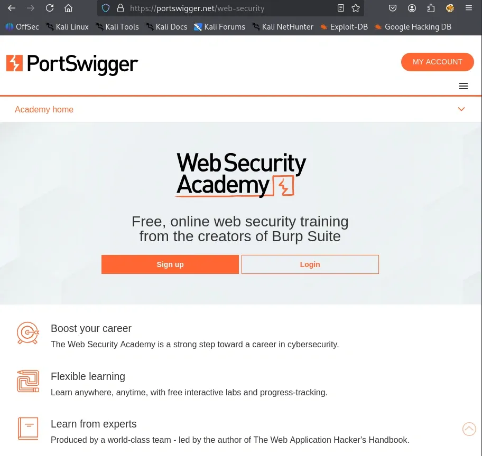Open the Pocket save icon
Screen dimensions: 482x456
click(x=393, y=8)
